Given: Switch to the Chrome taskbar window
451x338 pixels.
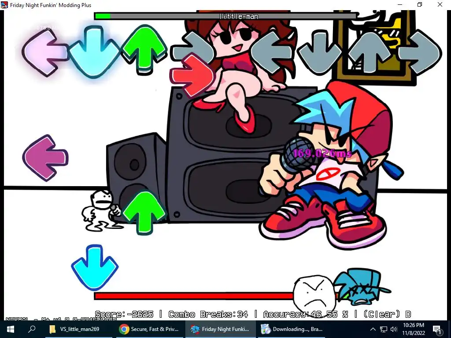Looking at the screenshot, I should coord(150,329).
